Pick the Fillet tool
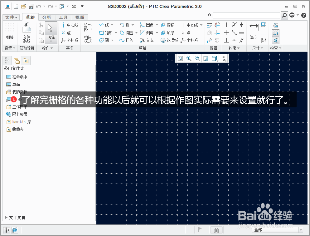Viewport: 310px width, 236px height. tap(147, 25)
